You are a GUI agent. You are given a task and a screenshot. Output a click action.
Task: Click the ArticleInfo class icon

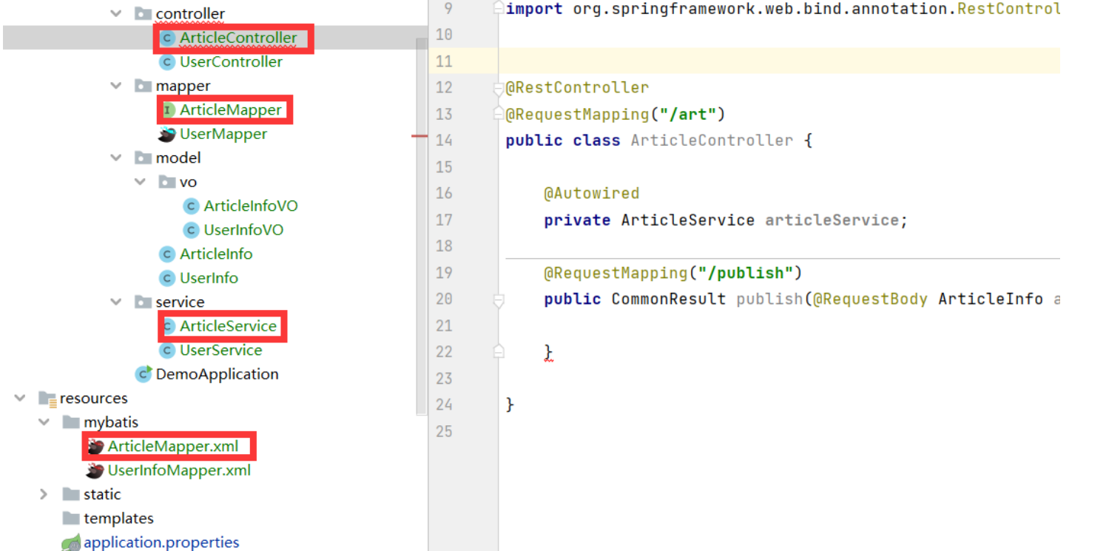pos(168,254)
